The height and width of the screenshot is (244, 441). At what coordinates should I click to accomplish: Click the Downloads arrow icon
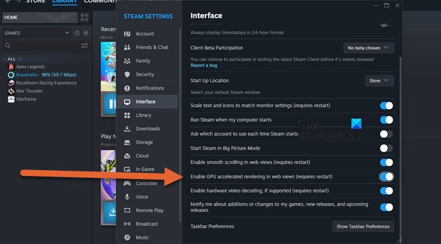(x=127, y=129)
